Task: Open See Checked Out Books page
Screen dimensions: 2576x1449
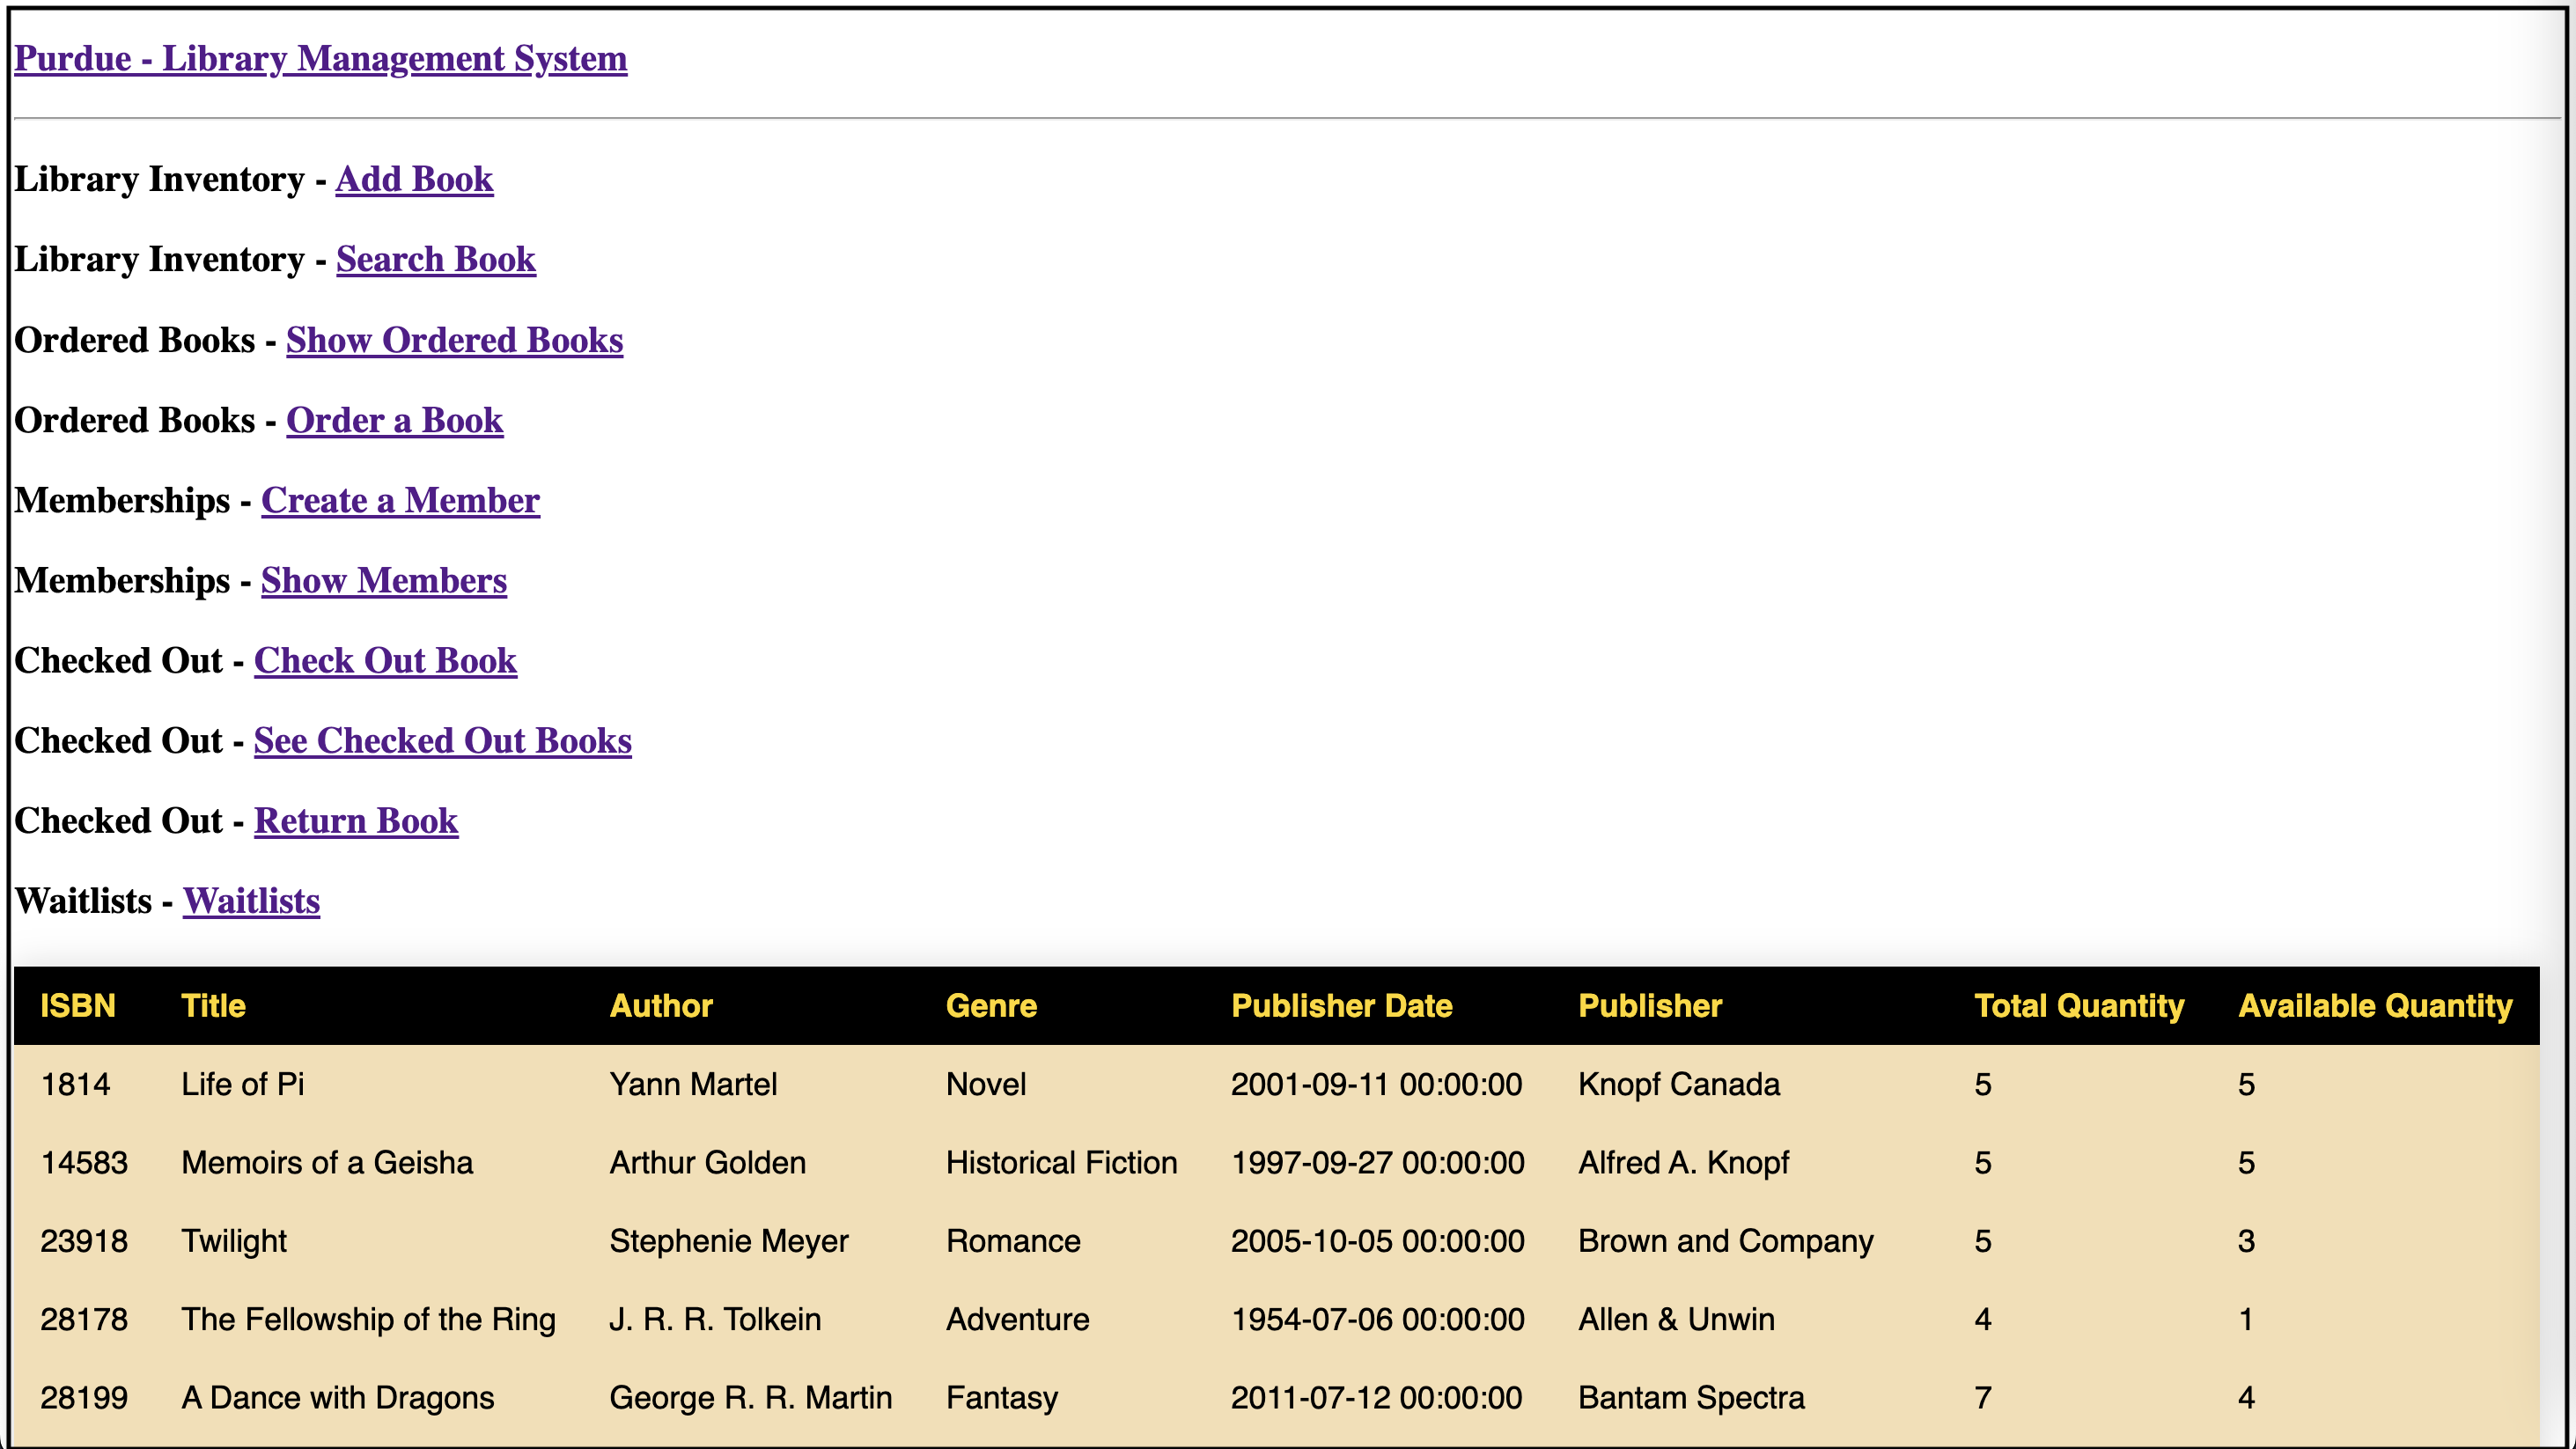Action: (x=442, y=739)
